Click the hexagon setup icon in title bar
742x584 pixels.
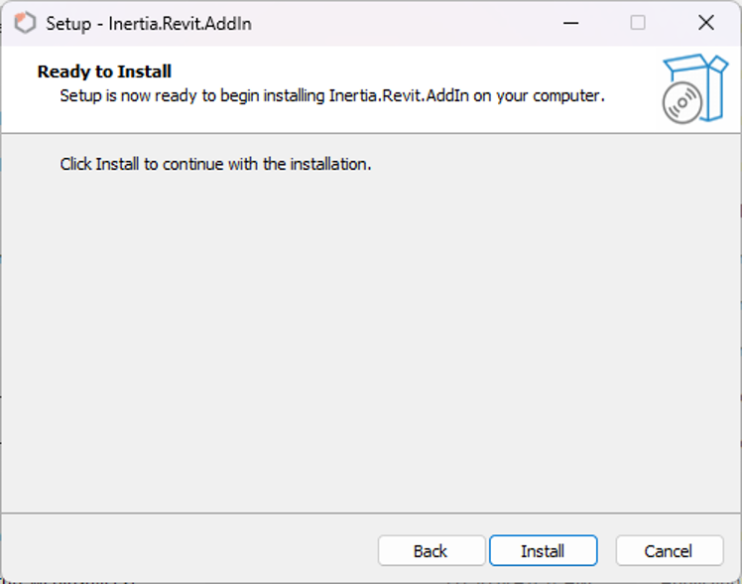(25, 23)
